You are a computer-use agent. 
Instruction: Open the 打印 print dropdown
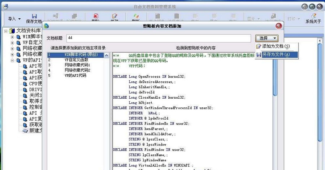pos(294,19)
